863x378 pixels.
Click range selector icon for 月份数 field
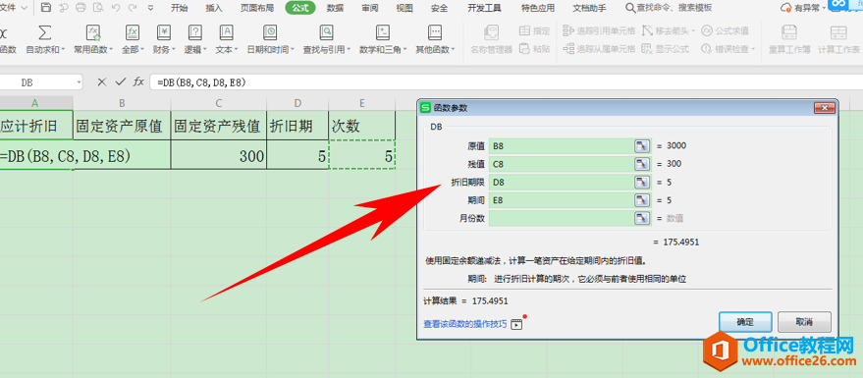(x=642, y=218)
